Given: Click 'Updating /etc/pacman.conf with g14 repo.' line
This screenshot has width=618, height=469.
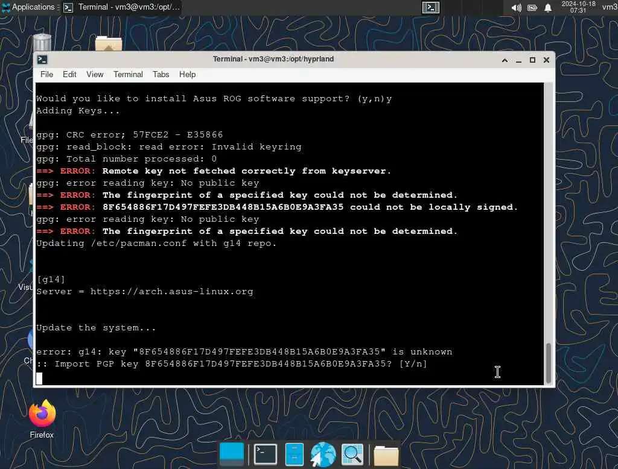Looking at the screenshot, I should pyautogui.click(x=156, y=244).
